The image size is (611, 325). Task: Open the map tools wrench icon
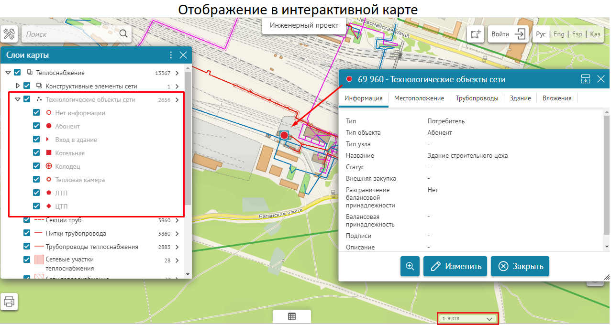(x=10, y=34)
